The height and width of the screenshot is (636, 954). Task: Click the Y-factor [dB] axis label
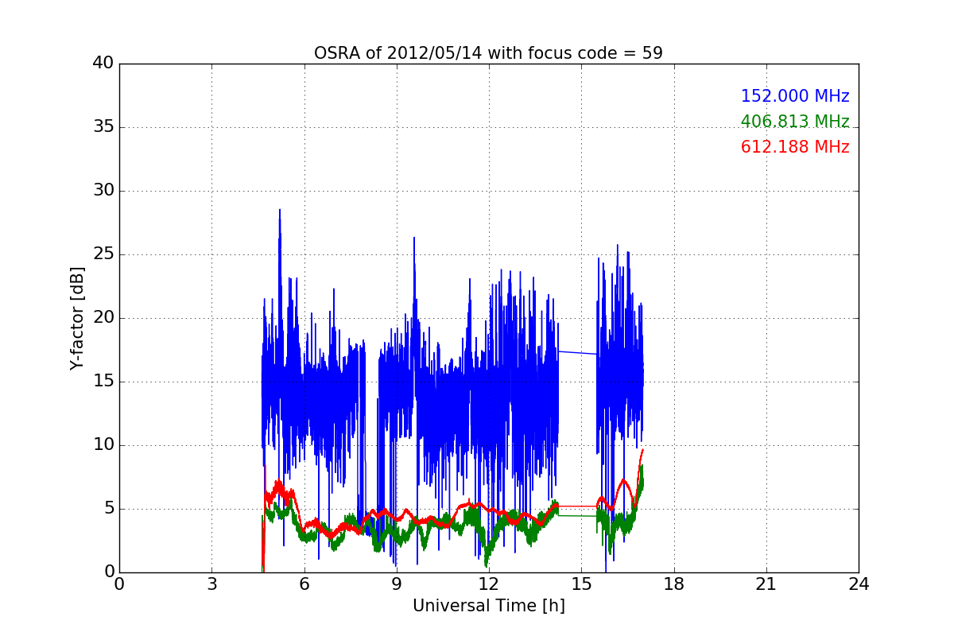[x=77, y=317]
